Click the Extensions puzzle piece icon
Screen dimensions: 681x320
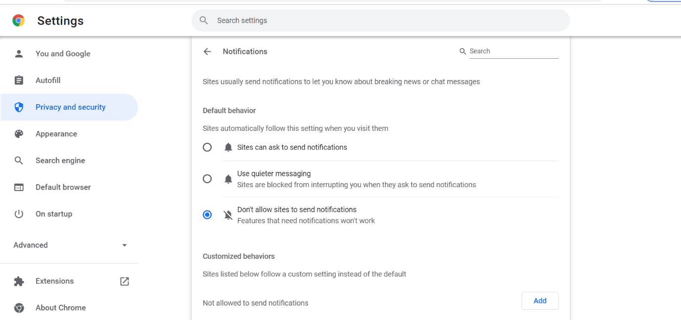tap(18, 281)
